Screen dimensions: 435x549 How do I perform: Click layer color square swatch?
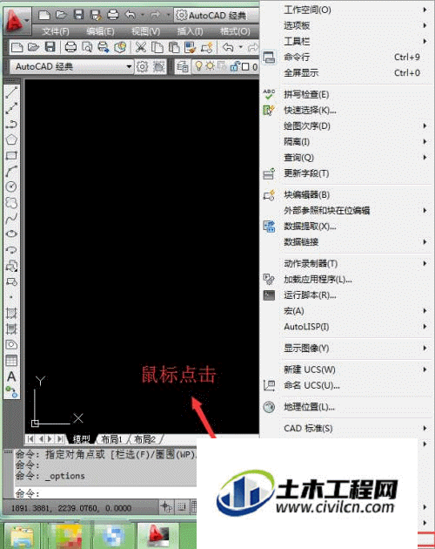(x=245, y=66)
